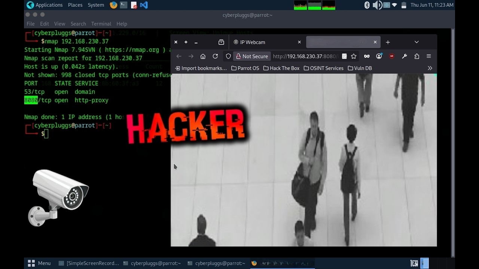This screenshot has height=269, width=479.
Task: Click 'Nmap scan report for 192.168.230.37' line
Action: (83, 58)
